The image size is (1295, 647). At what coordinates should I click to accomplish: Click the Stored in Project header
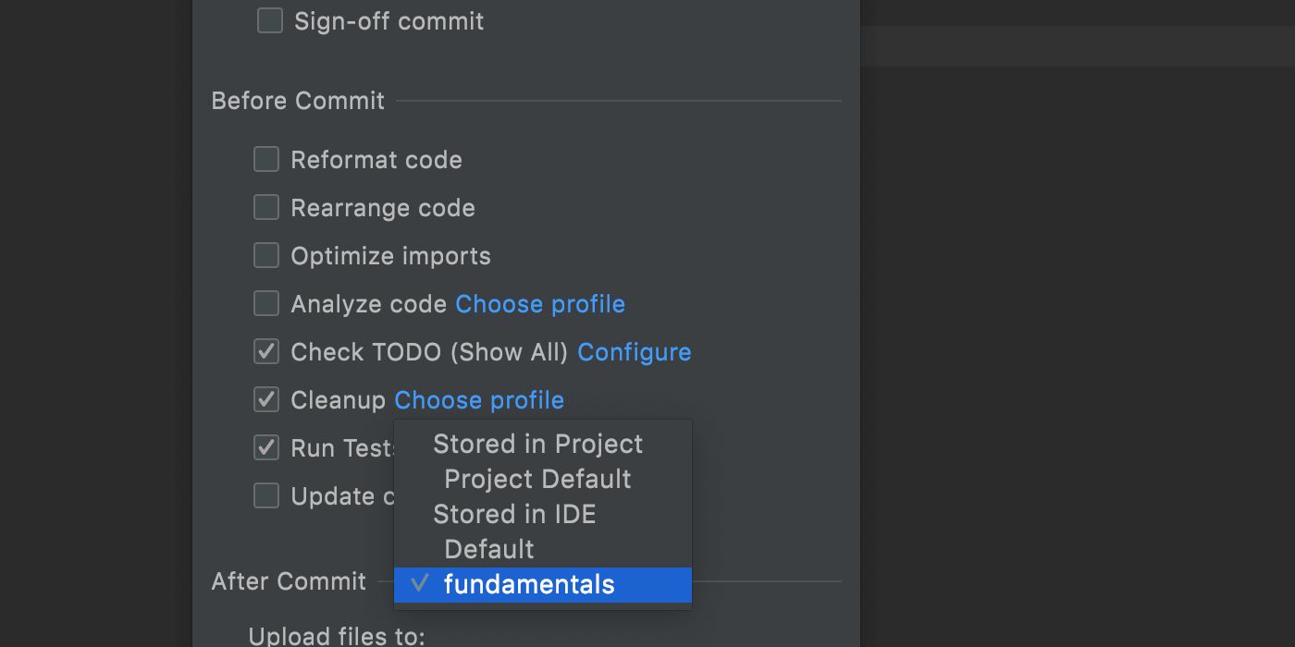pos(537,444)
